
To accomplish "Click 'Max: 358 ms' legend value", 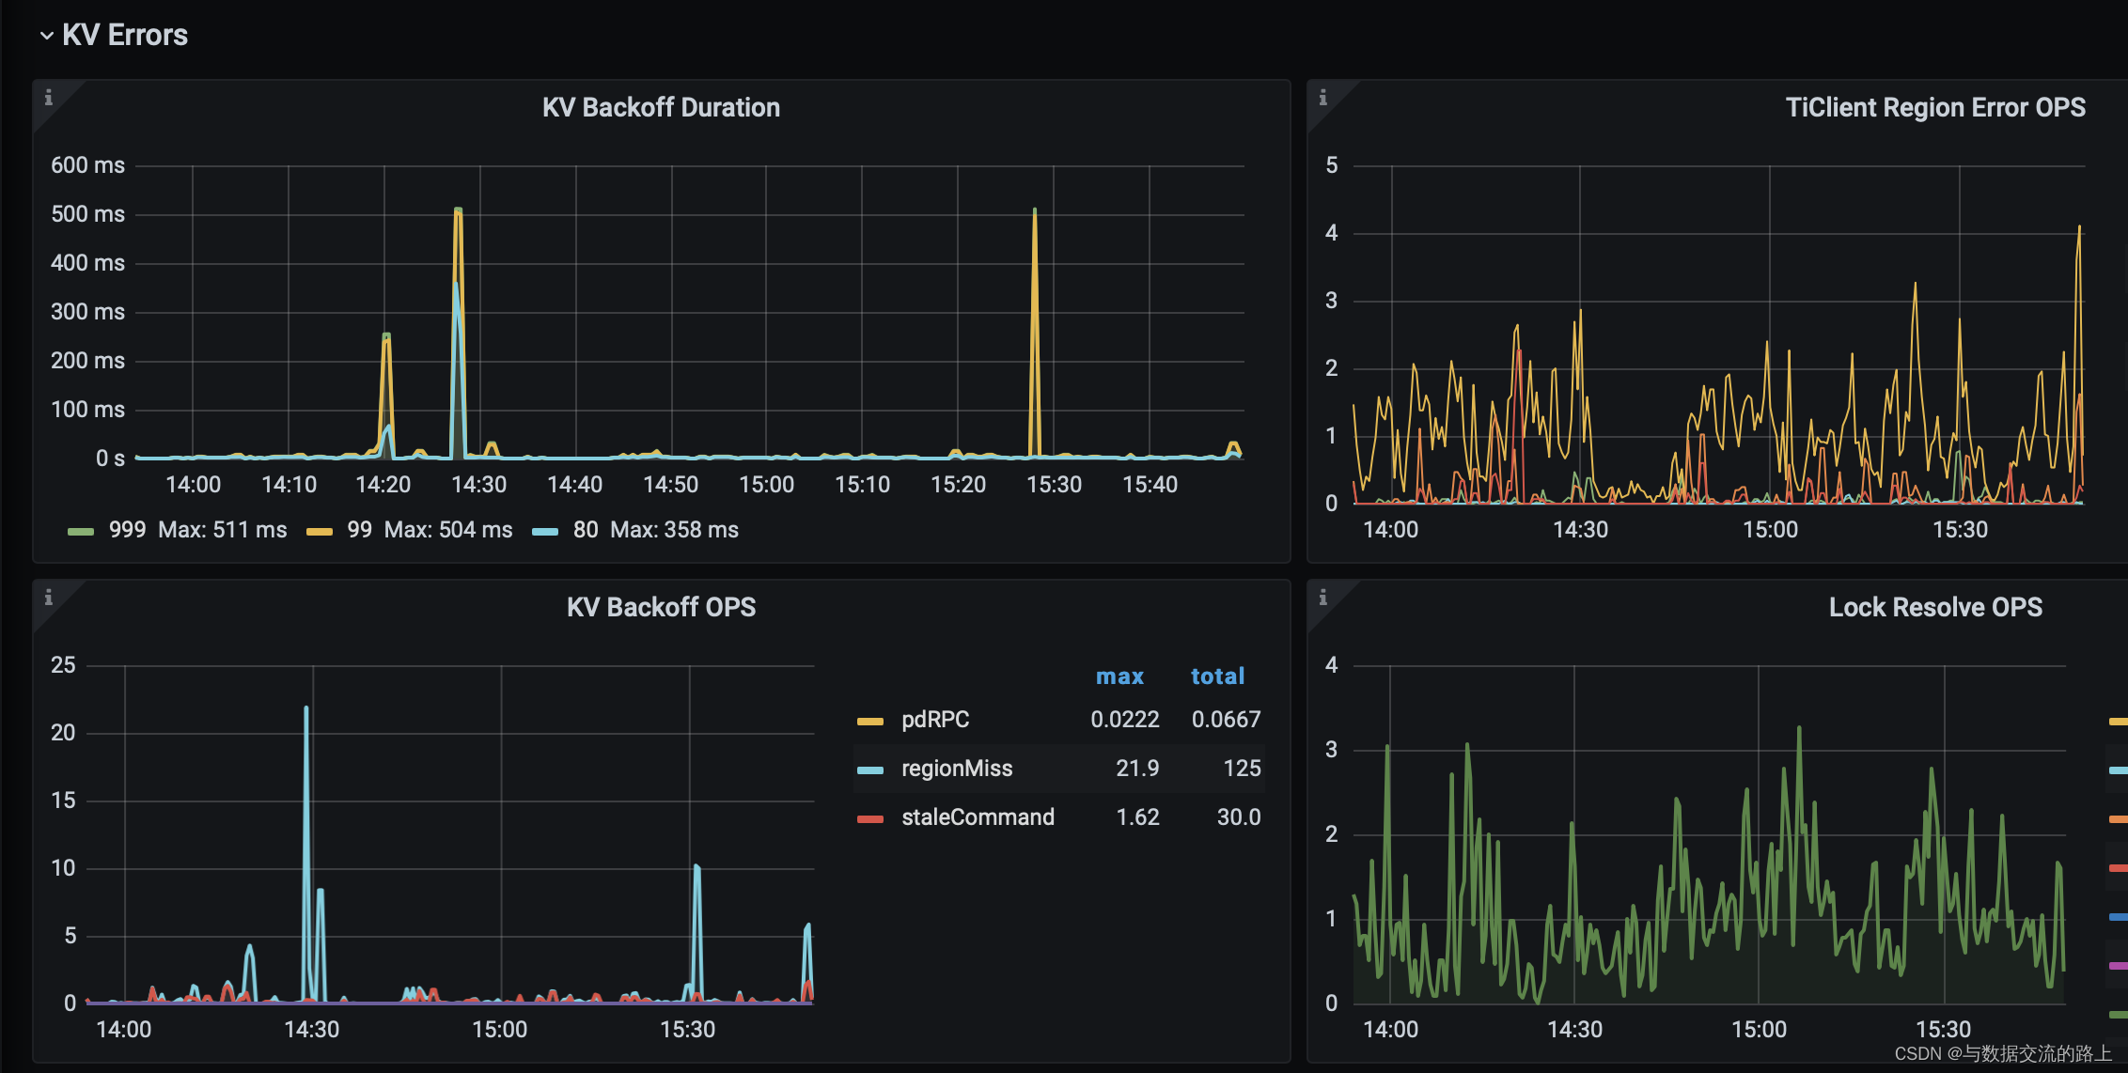I will 675,530.
